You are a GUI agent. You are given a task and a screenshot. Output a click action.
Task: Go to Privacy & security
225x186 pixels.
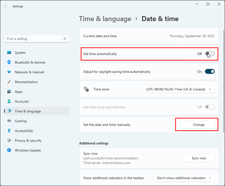[37, 141]
